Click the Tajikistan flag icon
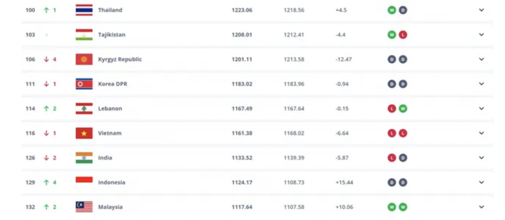Image resolution: width=505 pixels, height=220 pixels. pos(84,35)
